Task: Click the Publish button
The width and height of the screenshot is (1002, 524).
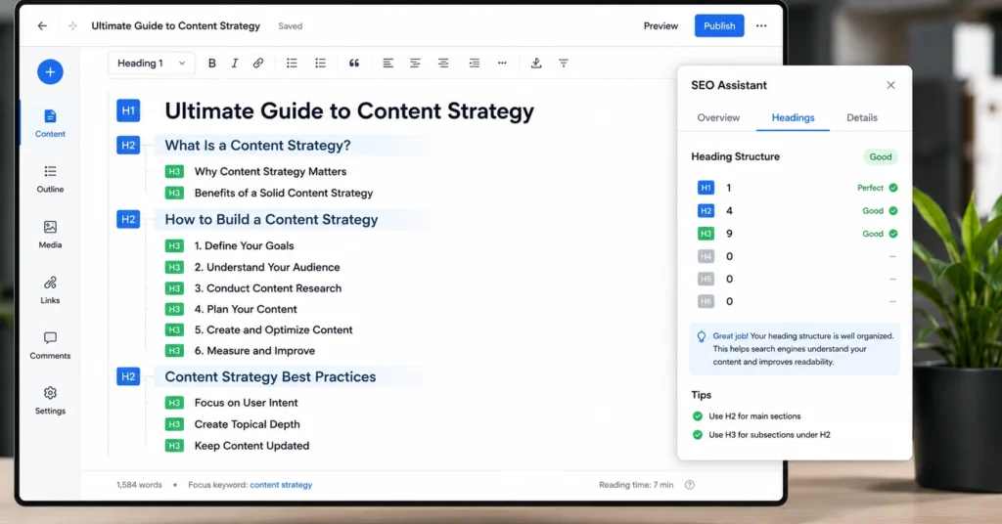Action: pos(719,26)
